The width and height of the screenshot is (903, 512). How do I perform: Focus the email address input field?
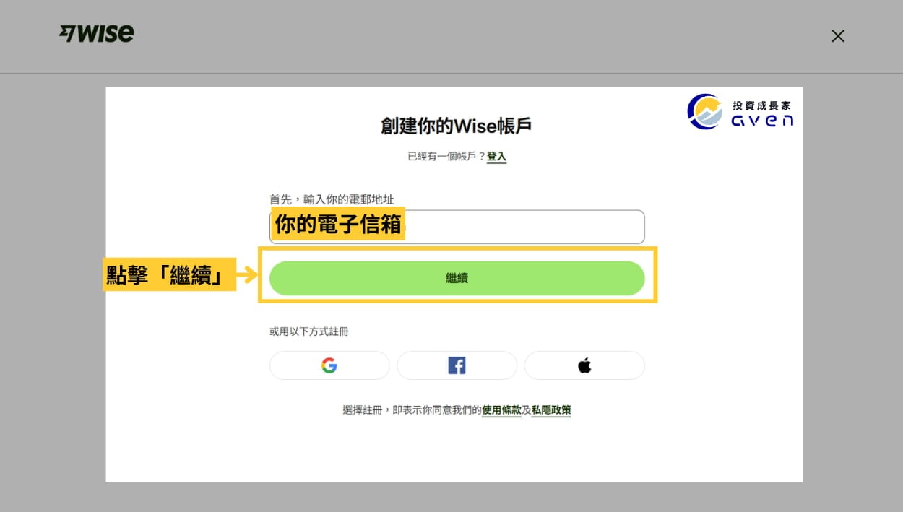click(x=457, y=227)
